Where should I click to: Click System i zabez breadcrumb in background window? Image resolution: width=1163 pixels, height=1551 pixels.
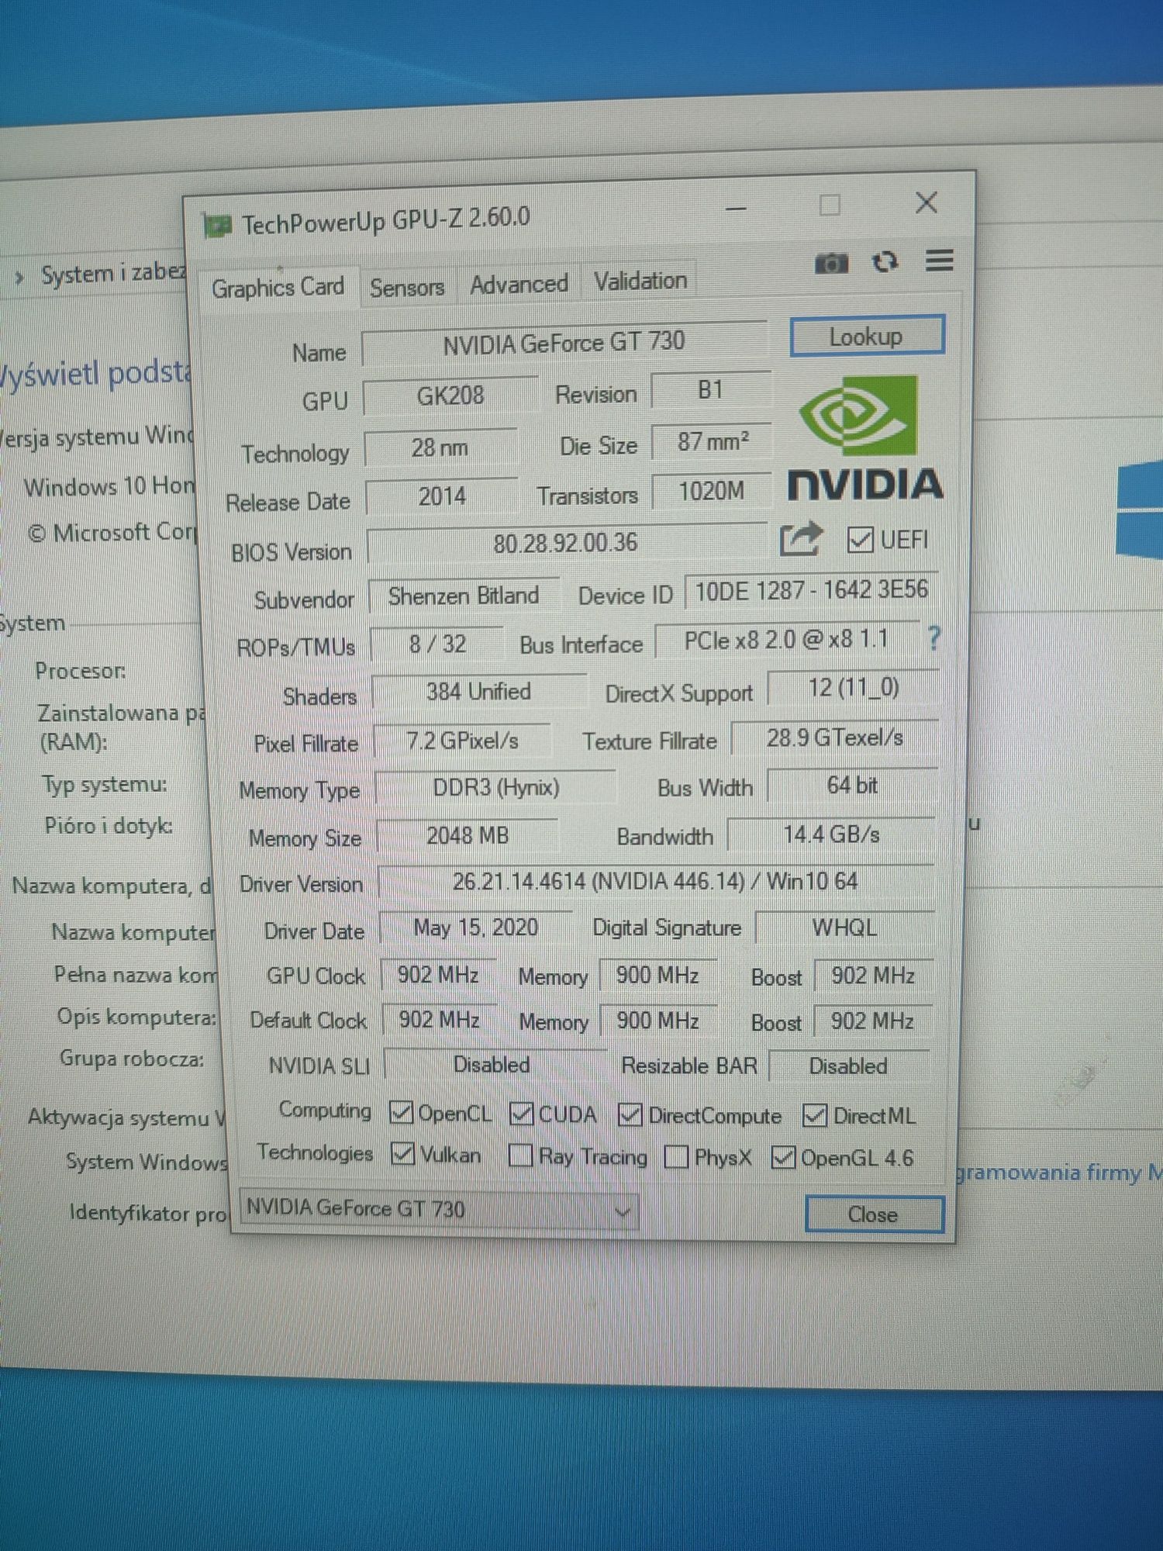[x=113, y=273]
